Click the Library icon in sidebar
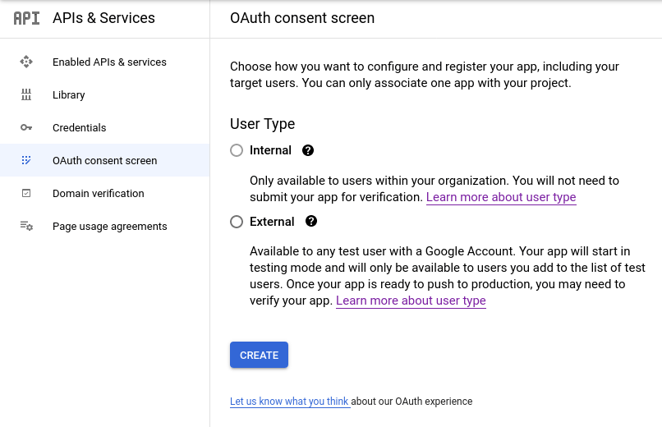The height and width of the screenshot is (427, 662). pos(26,94)
